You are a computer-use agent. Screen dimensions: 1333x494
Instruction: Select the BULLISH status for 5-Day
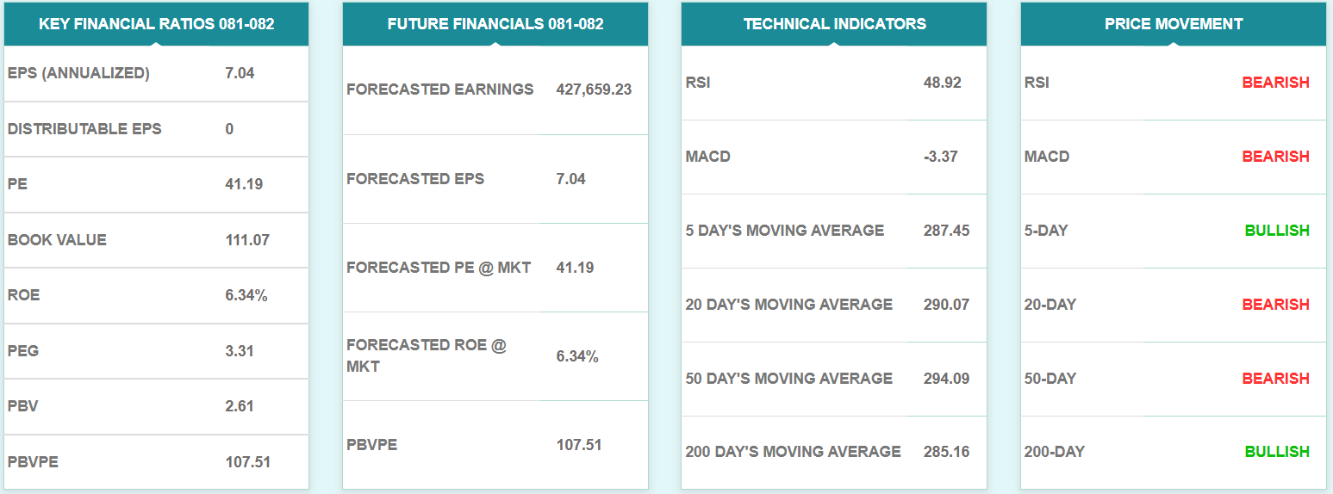[x=1277, y=231]
